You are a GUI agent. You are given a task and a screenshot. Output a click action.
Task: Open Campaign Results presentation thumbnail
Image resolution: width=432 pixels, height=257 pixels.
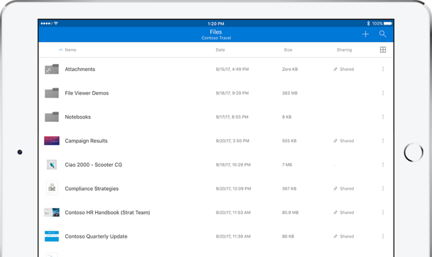point(51,141)
